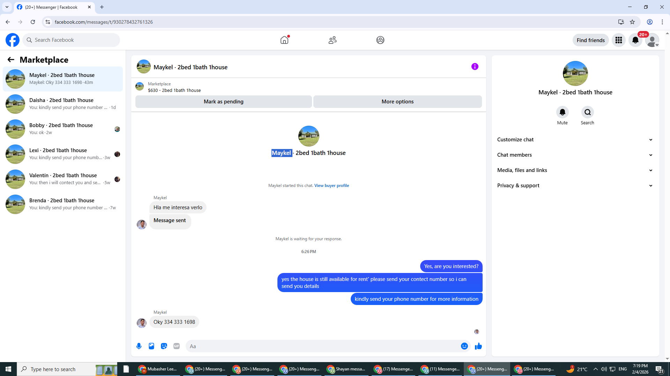Screen dimensions: 670x376
Task: Go to the Facebook Home tab
Action: click(284, 40)
